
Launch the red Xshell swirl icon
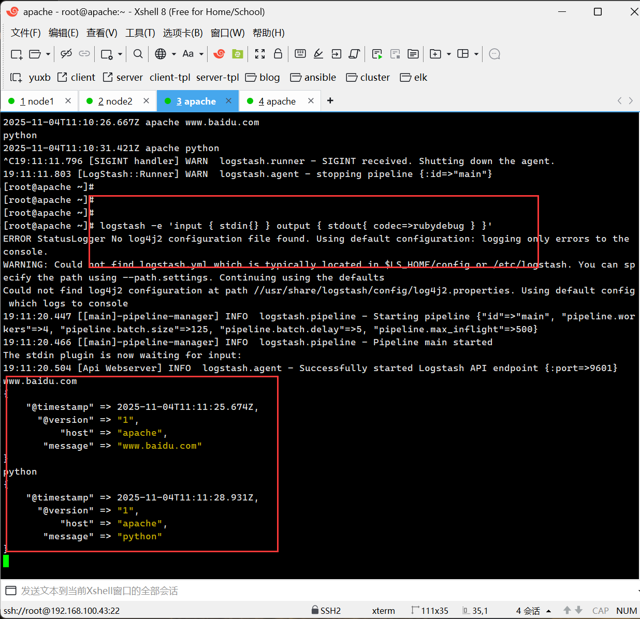coord(220,54)
